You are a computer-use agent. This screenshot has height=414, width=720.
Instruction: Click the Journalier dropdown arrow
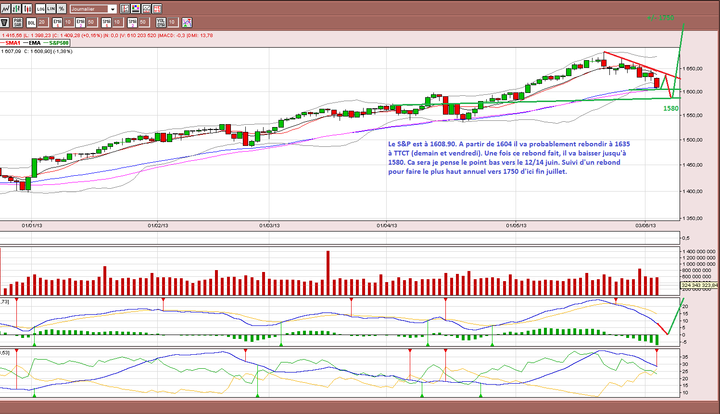click(113, 9)
